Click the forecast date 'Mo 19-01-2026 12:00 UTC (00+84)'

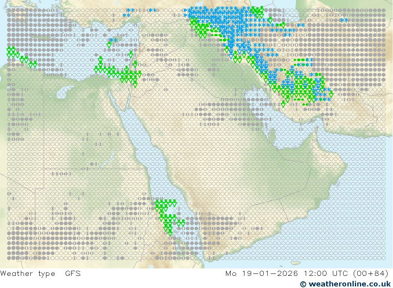(x=307, y=273)
